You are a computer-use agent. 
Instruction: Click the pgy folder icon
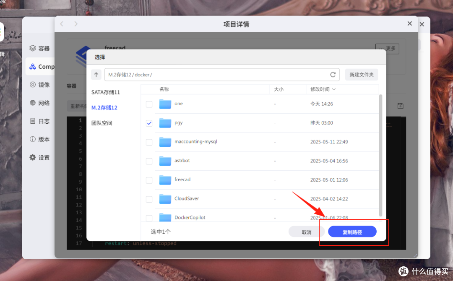point(165,123)
